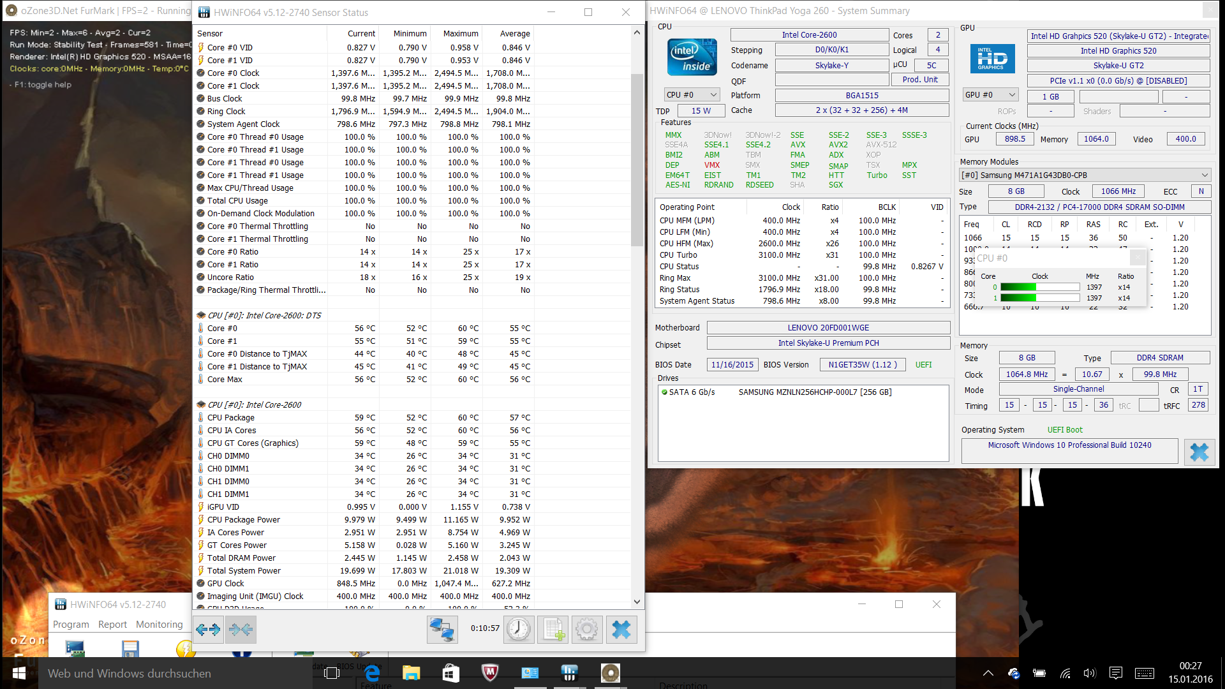Viewport: 1225px width, 689px height.
Task: Click the Prod. Unit button
Action: click(x=919, y=80)
